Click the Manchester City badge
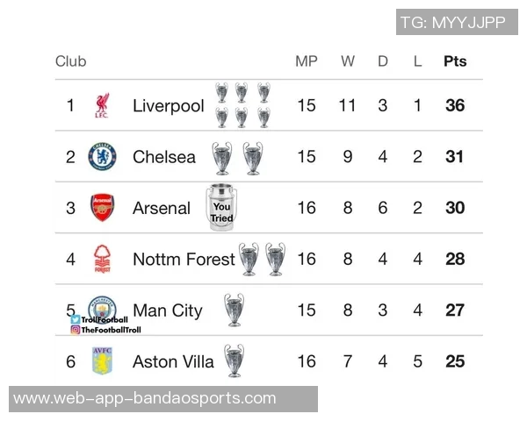This screenshot has width=527, height=421. pos(102,307)
